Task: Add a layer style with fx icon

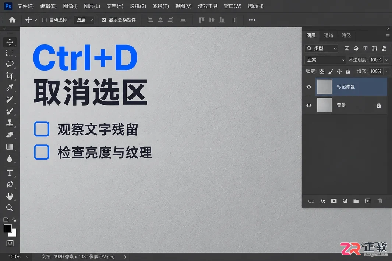Action: pos(323,201)
